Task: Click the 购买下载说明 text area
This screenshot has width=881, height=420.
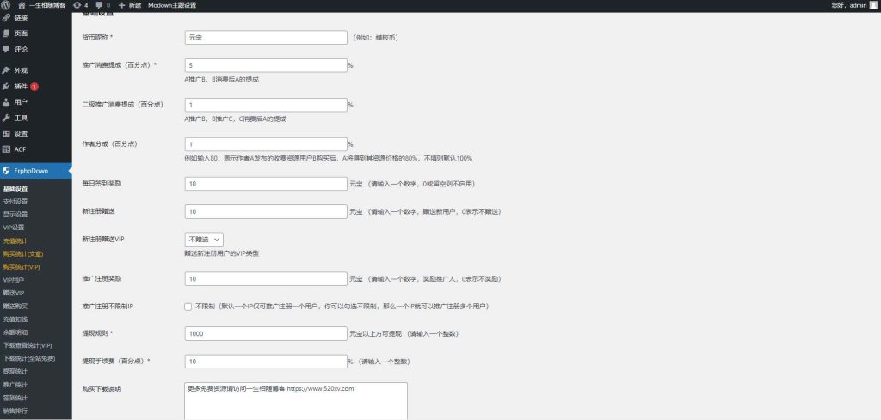Action: click(x=296, y=401)
